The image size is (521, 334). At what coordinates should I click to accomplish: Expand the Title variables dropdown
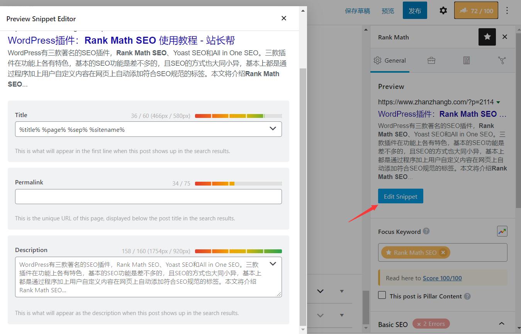(x=273, y=129)
